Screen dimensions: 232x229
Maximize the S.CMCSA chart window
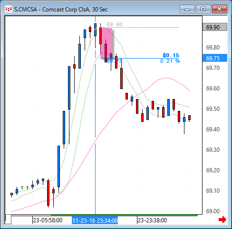pyautogui.click(x=203, y=9)
